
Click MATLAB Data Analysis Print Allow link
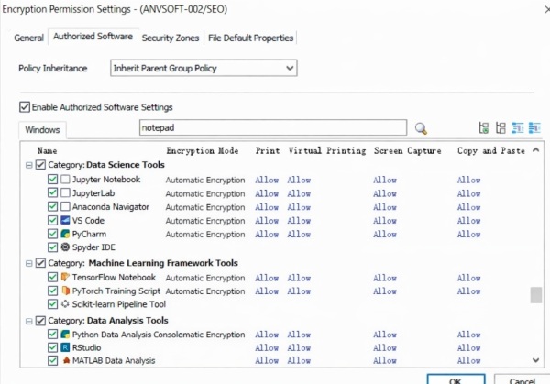pyautogui.click(x=267, y=360)
